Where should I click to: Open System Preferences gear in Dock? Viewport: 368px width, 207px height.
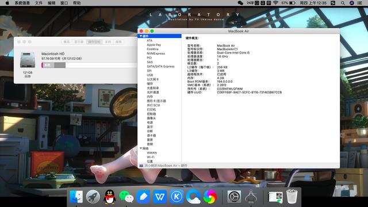[x=234, y=197]
